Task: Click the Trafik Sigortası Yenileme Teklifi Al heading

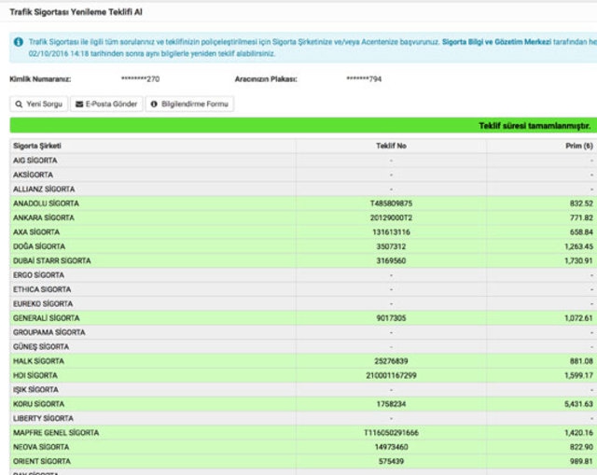Action: (x=76, y=12)
